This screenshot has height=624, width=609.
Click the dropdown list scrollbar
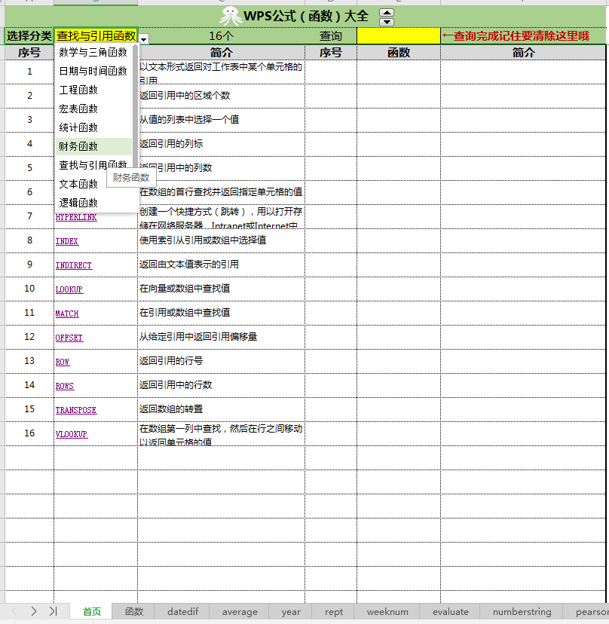[136, 108]
